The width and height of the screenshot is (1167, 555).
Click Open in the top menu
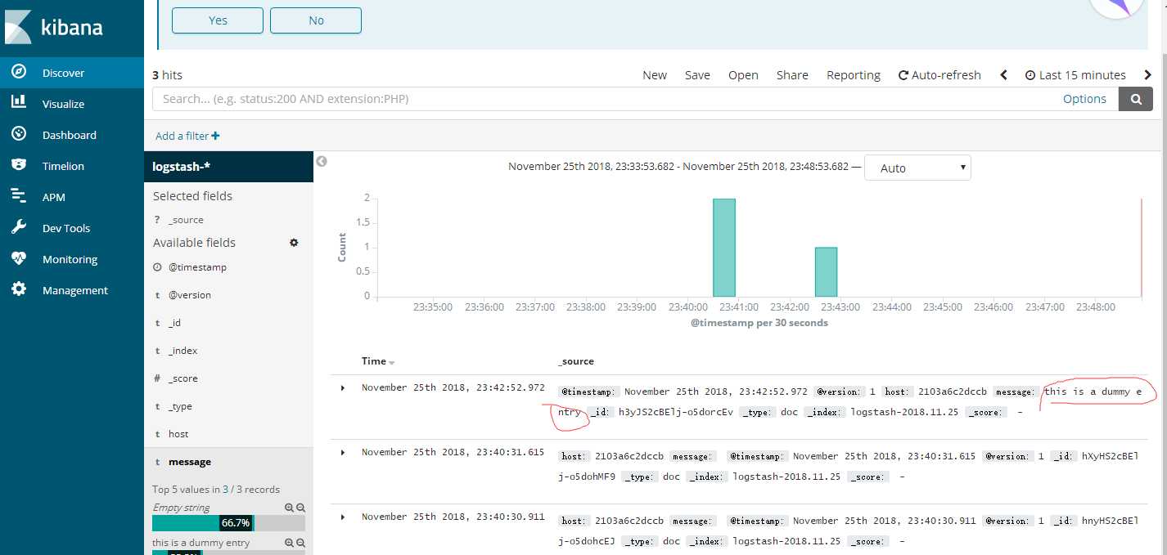click(x=743, y=75)
